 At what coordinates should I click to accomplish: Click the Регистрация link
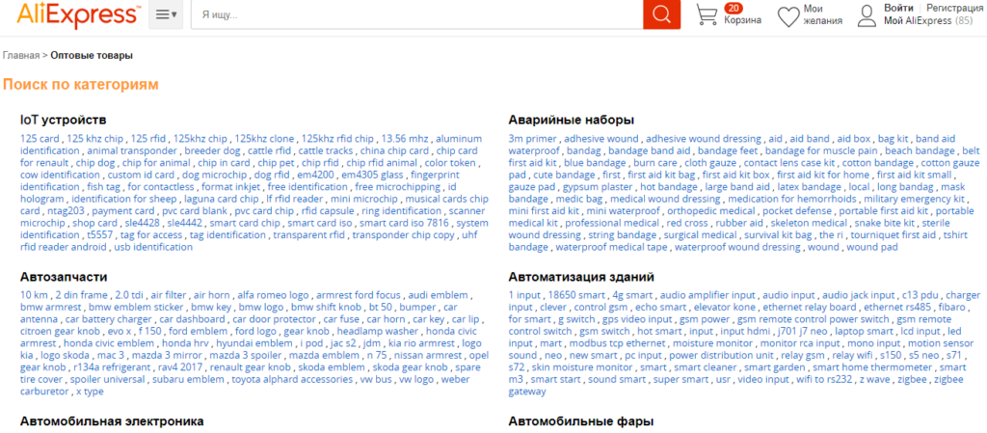[955, 8]
